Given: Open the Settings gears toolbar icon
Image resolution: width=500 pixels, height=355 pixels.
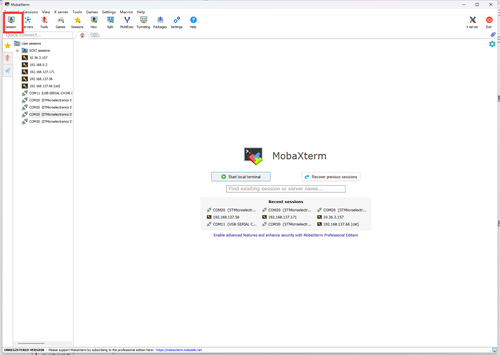Looking at the screenshot, I should [x=177, y=22].
